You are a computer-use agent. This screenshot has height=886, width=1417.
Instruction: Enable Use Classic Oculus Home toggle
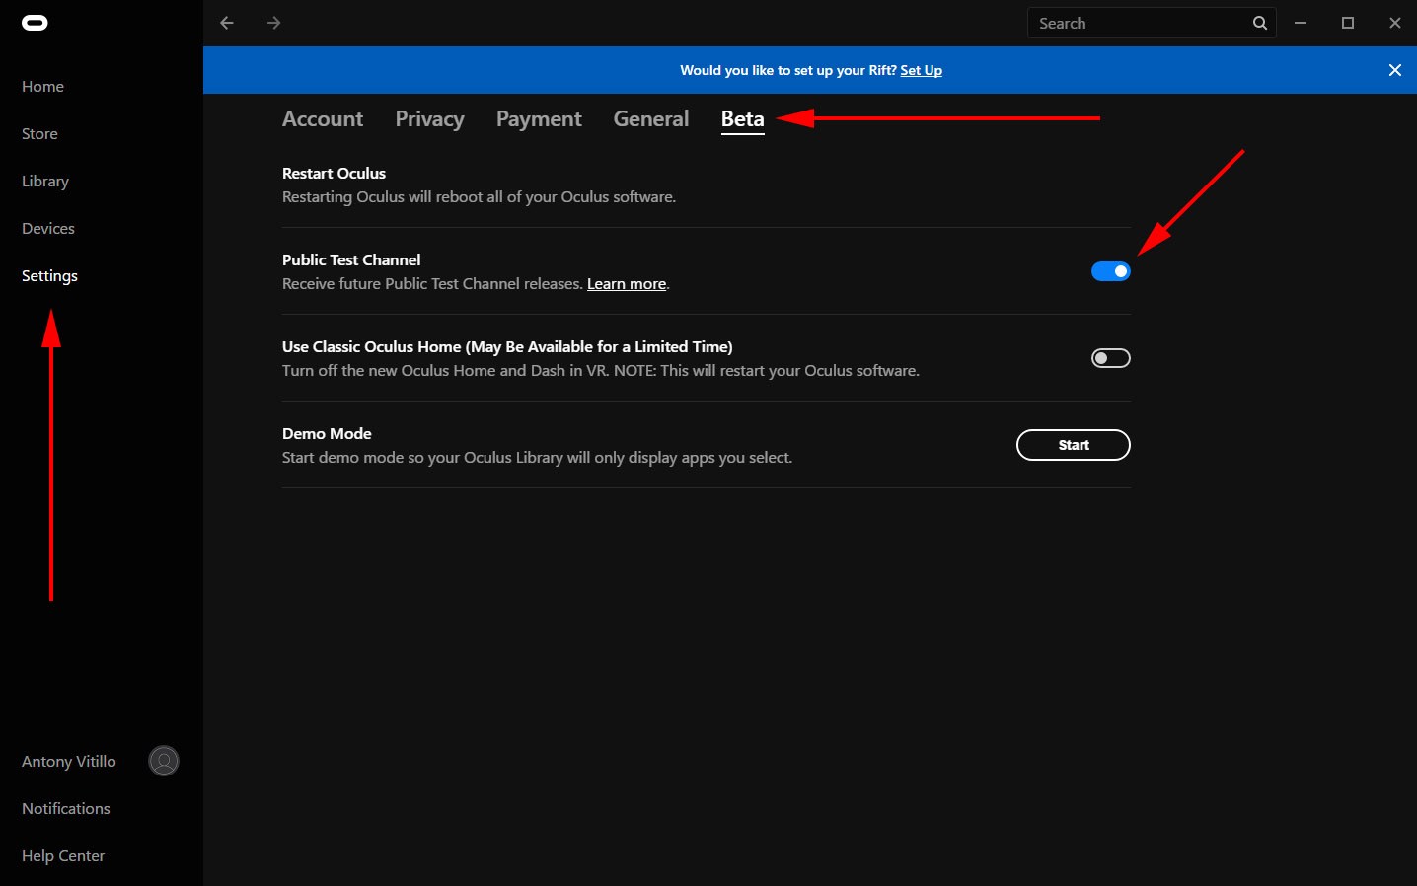(x=1110, y=358)
